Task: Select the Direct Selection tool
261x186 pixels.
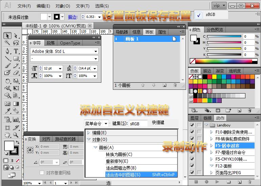Action: pos(16,36)
